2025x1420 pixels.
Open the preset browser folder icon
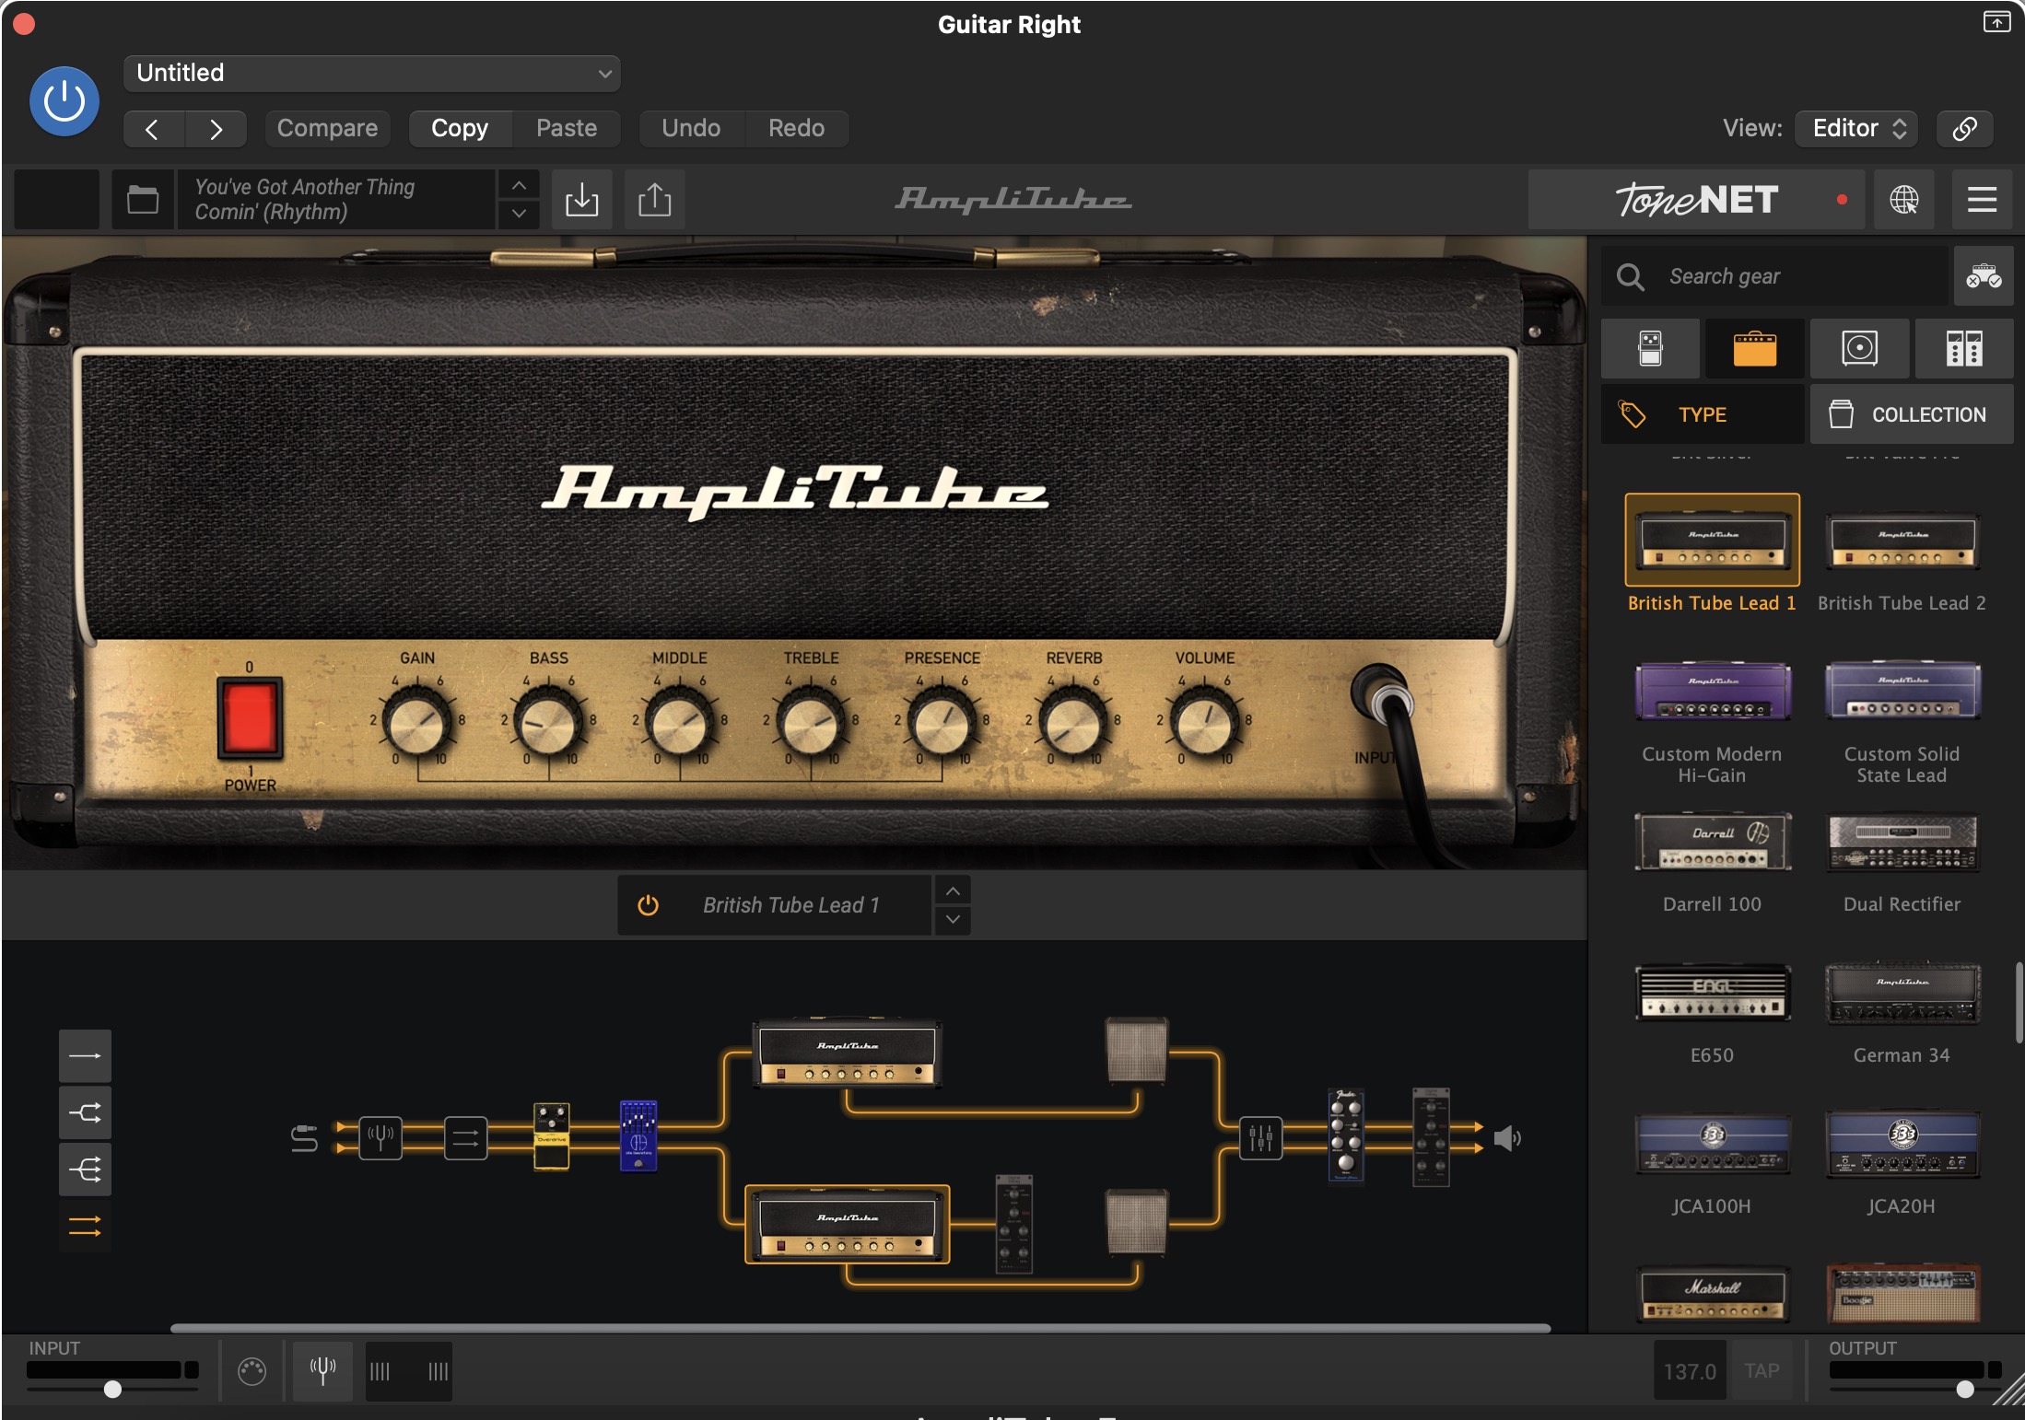click(x=143, y=199)
